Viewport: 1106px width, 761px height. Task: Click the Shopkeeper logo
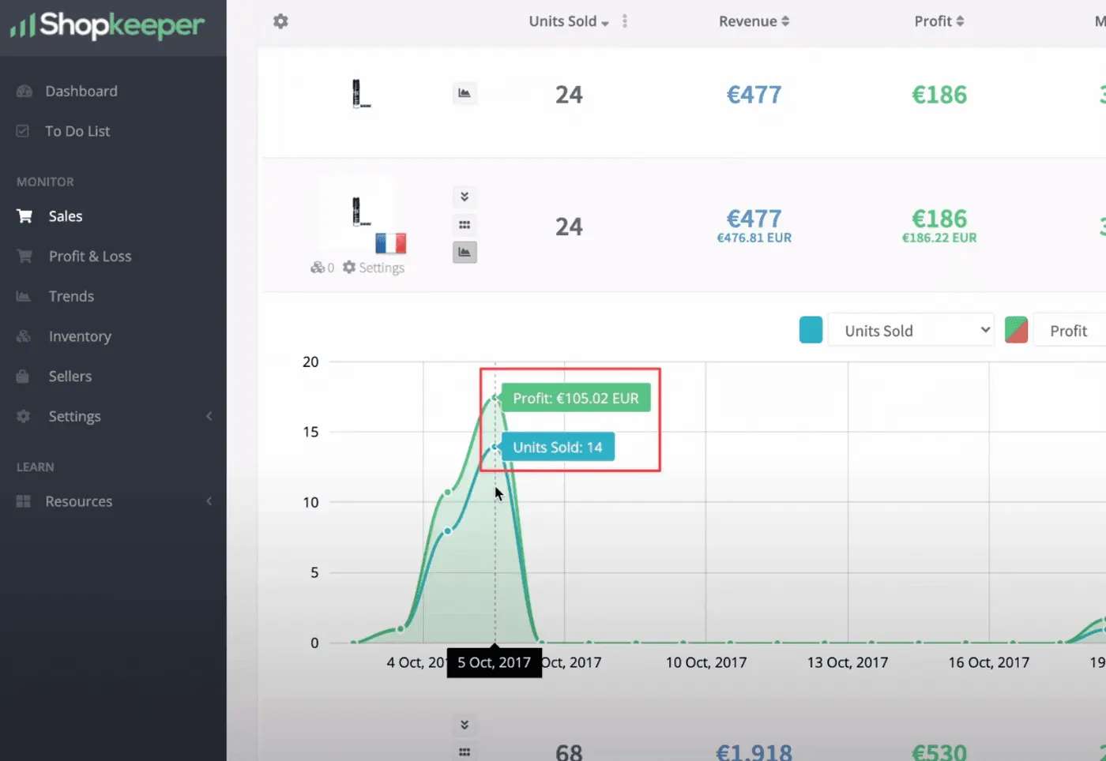pyautogui.click(x=107, y=26)
